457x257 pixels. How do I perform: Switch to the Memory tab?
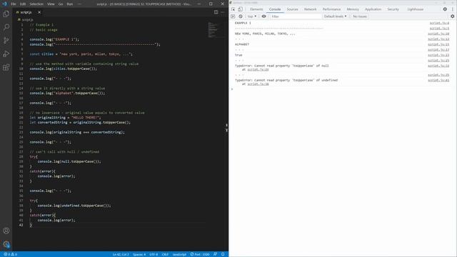[x=353, y=9]
